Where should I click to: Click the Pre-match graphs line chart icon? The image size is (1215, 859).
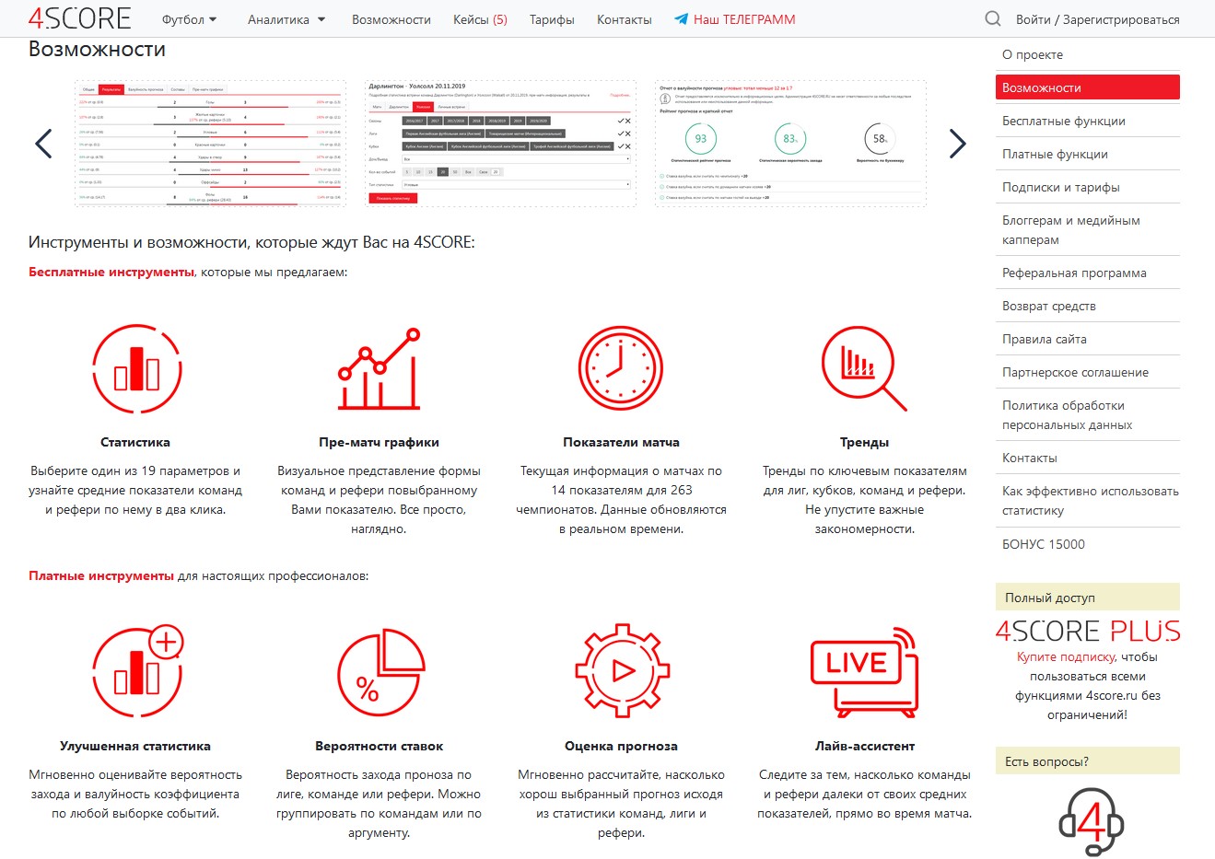(379, 369)
